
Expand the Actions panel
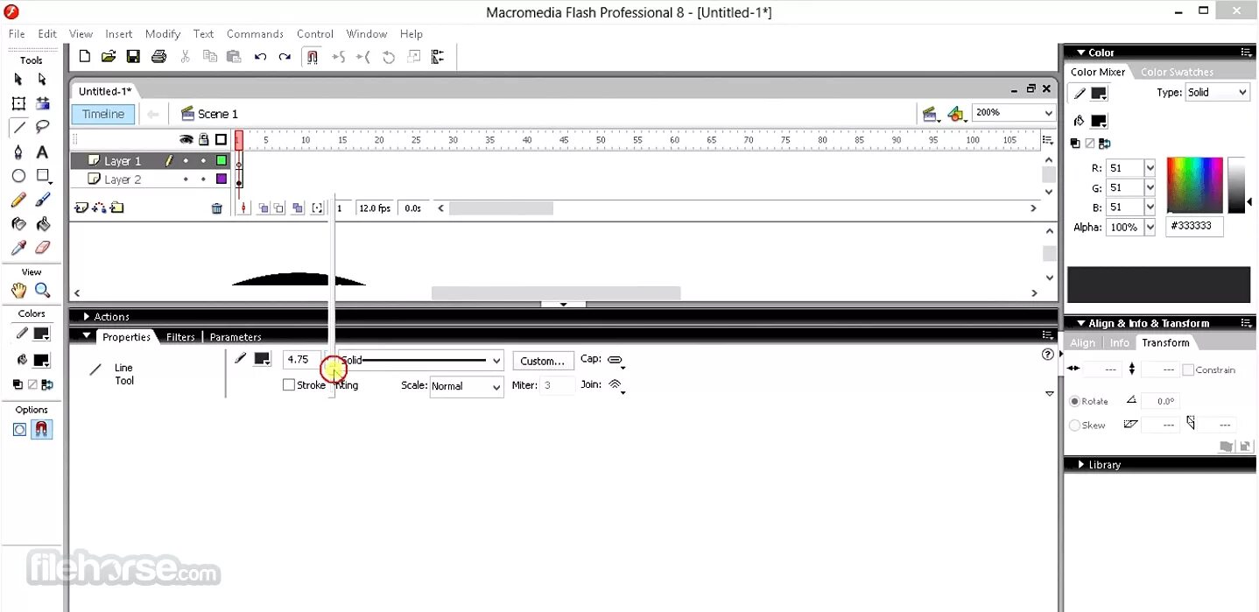(x=87, y=317)
